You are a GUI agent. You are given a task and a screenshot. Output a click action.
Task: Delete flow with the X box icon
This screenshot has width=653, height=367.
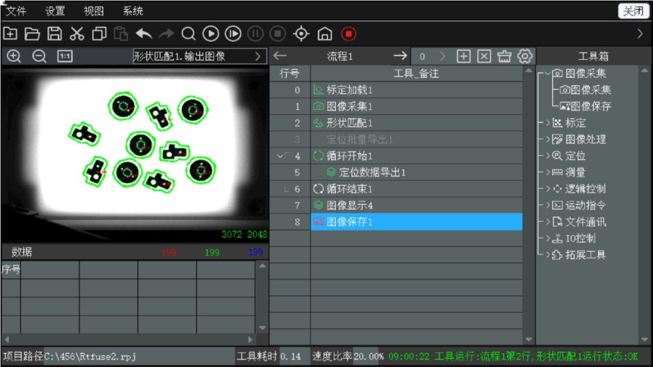[x=483, y=56]
